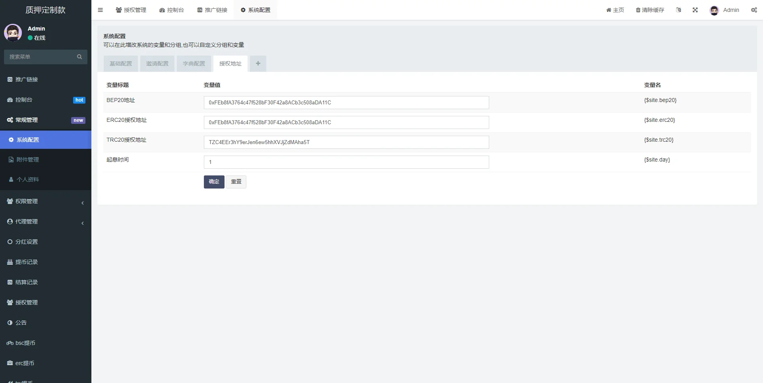This screenshot has width=763, height=383.
Task: Click the Admin avatar in the sidebar
Action: [x=13, y=33]
